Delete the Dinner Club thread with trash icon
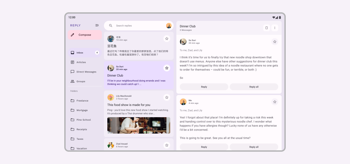The image size is (350, 164). [267, 28]
